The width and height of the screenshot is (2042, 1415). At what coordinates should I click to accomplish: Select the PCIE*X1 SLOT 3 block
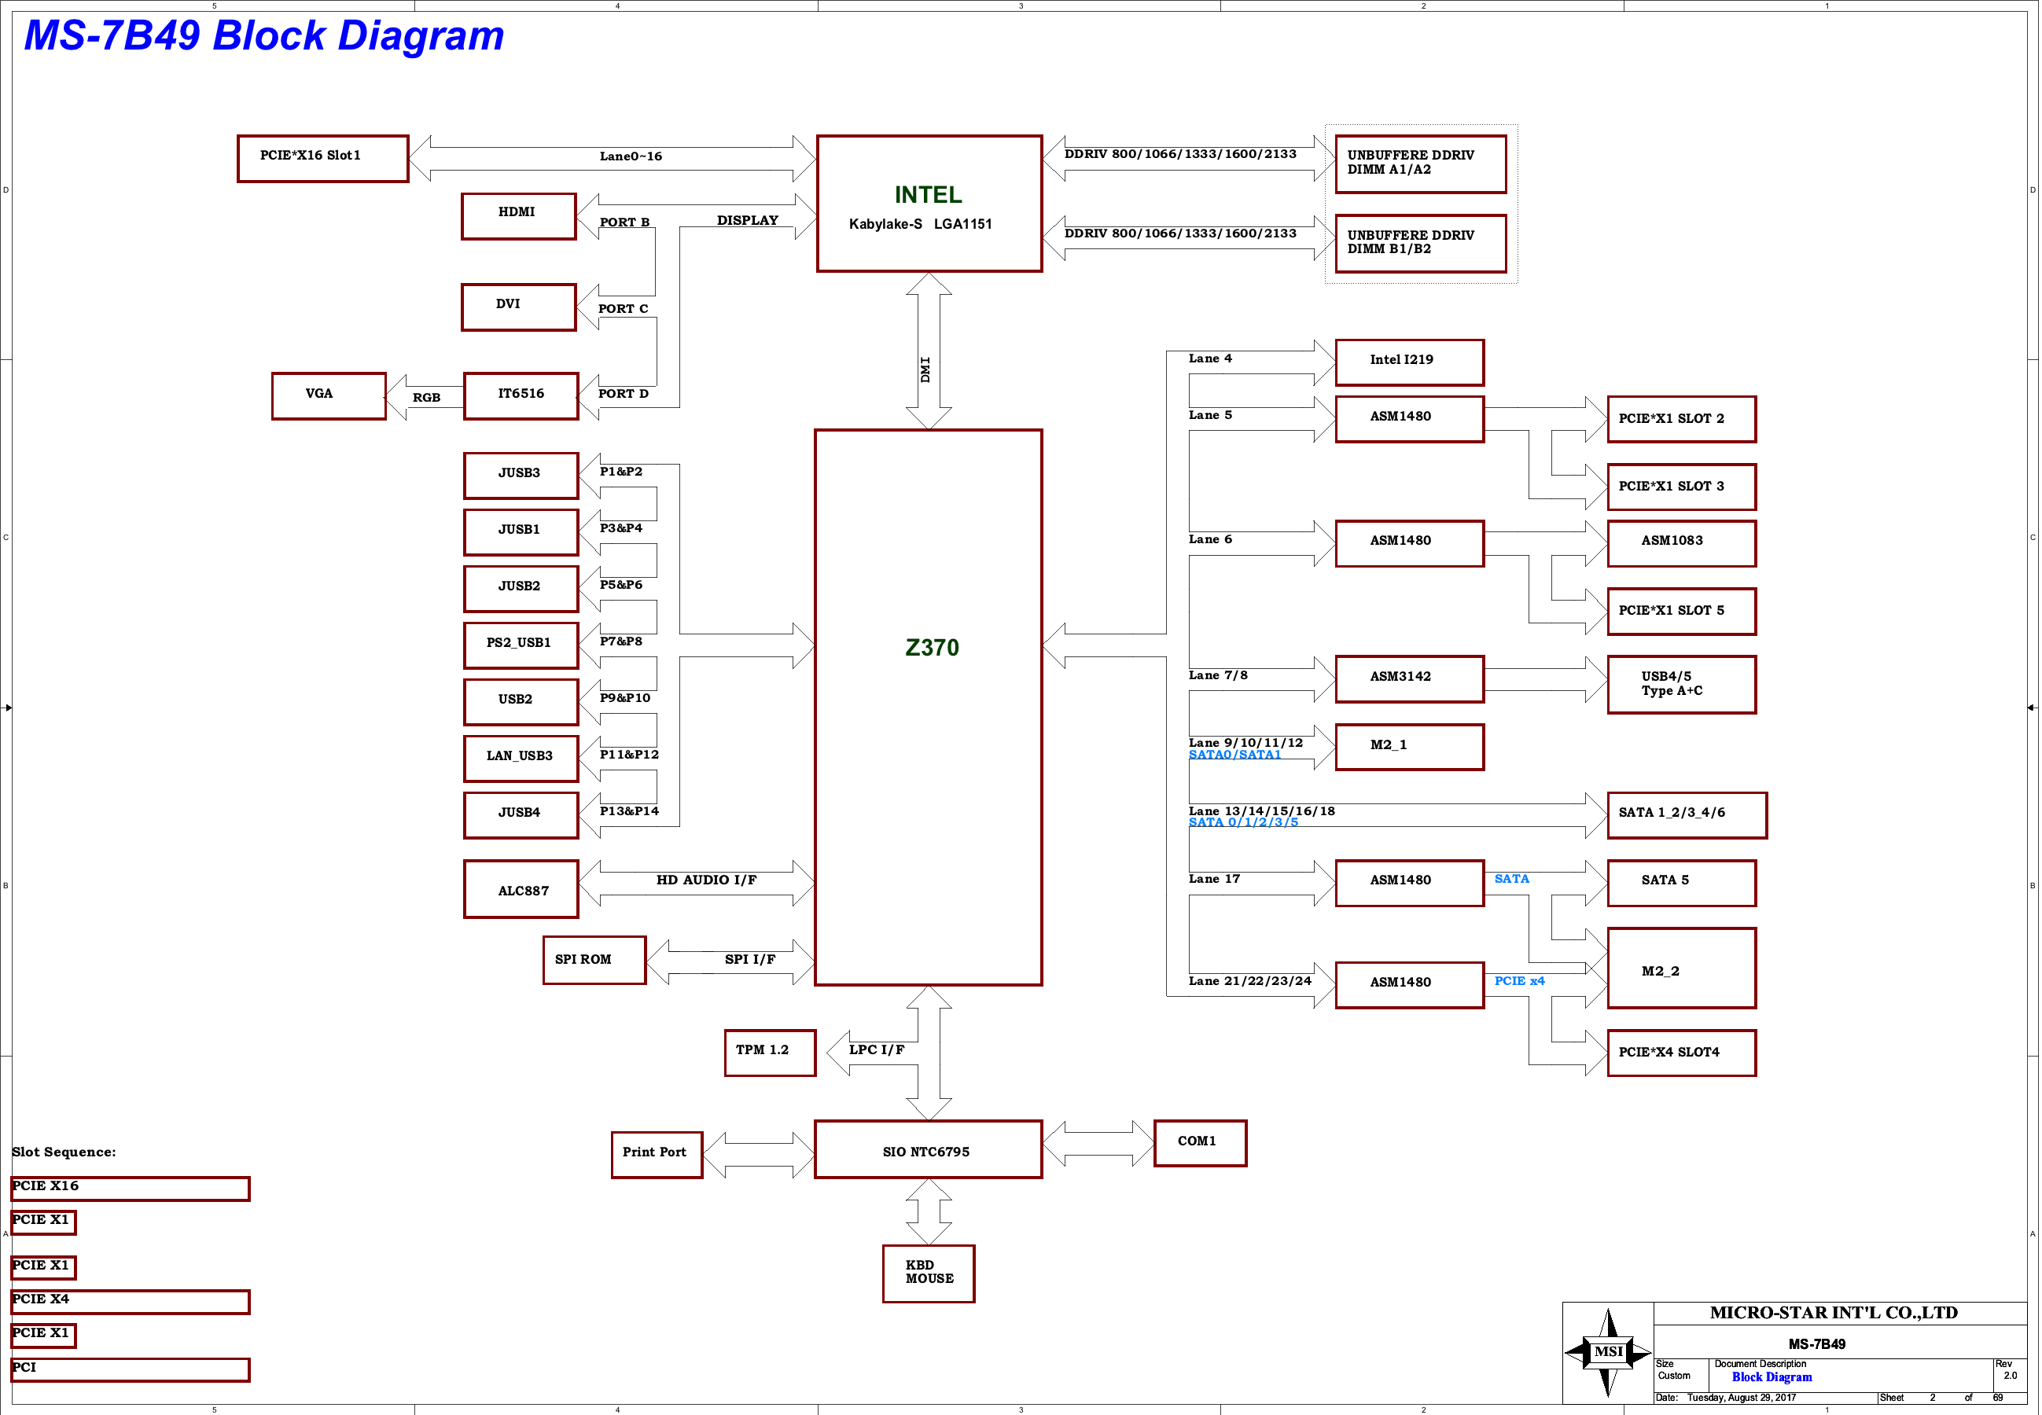[x=1681, y=487]
